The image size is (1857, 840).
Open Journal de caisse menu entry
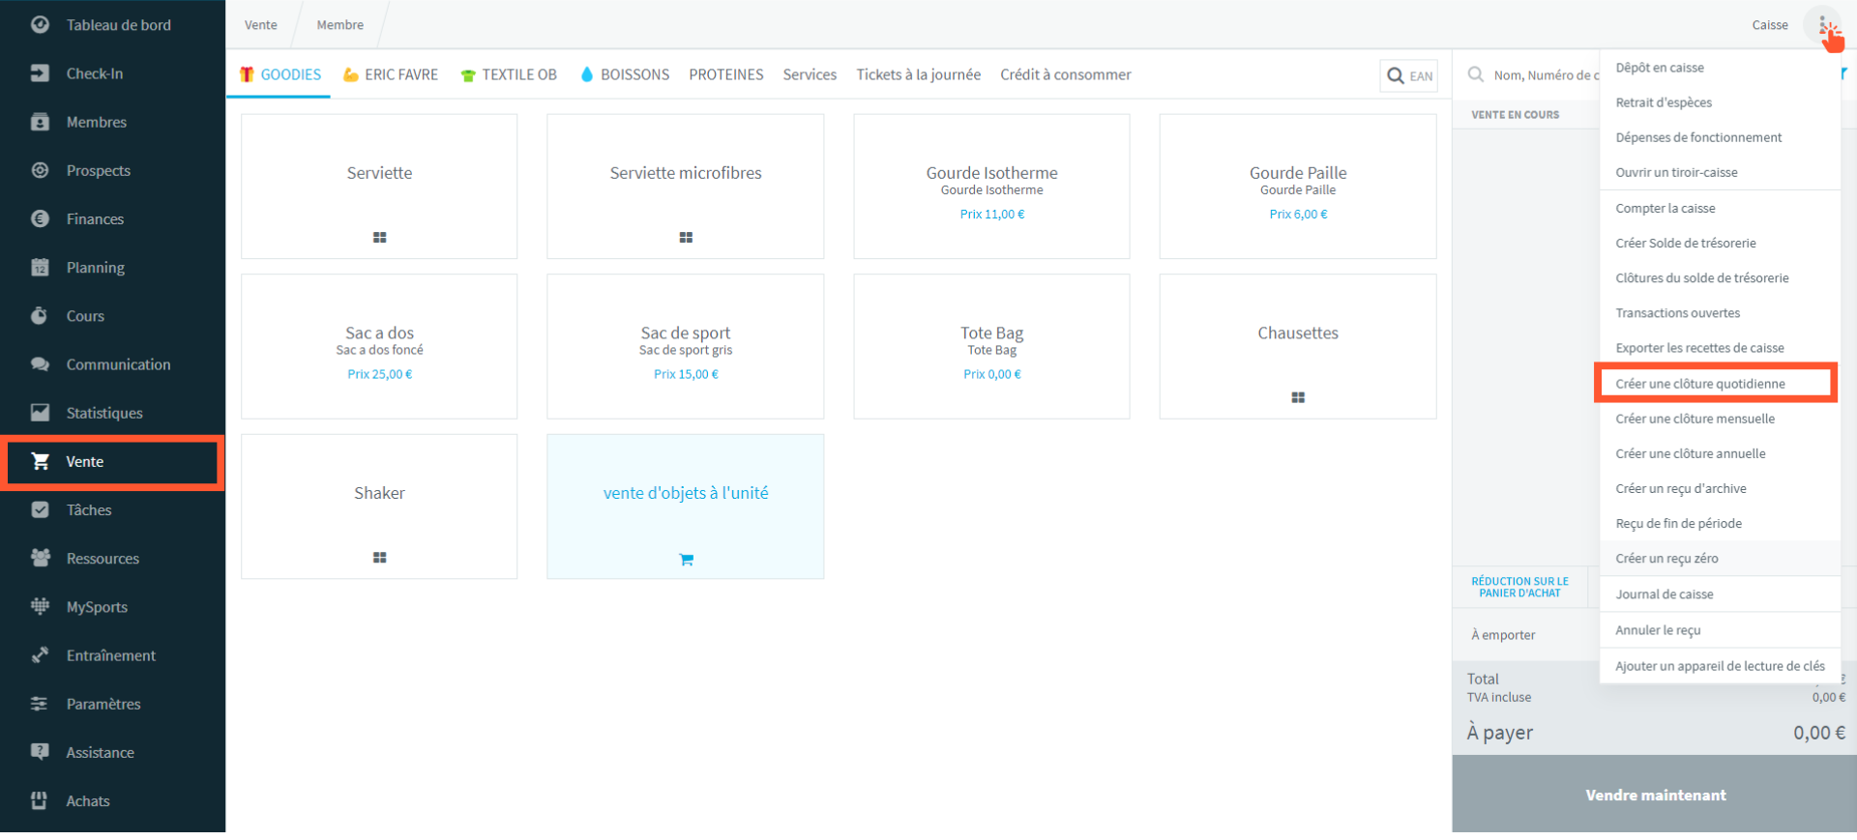pos(1720,594)
